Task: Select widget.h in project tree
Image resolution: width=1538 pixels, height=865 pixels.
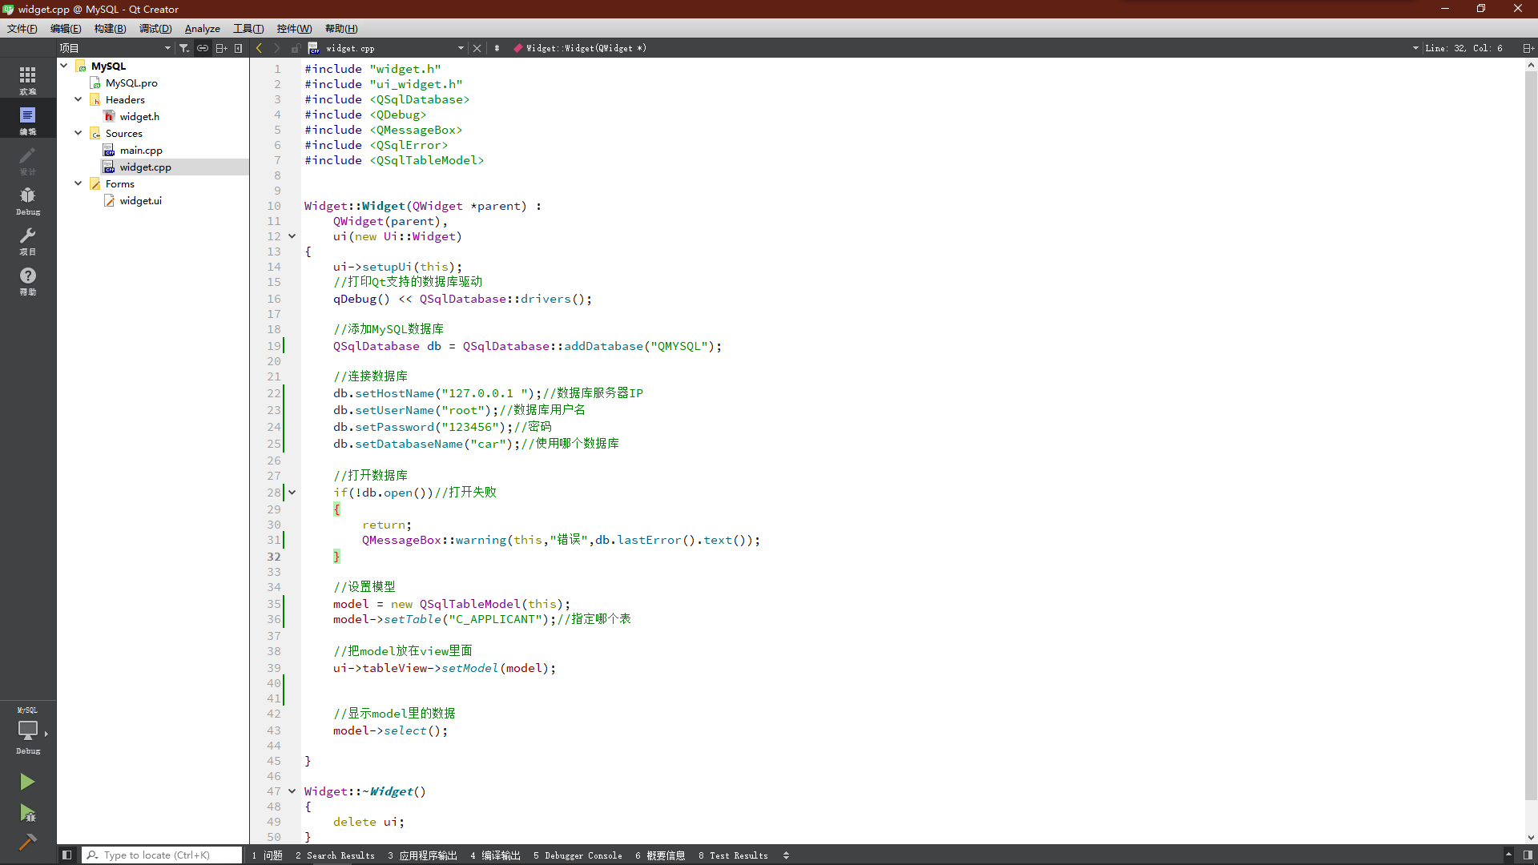Action: point(139,116)
